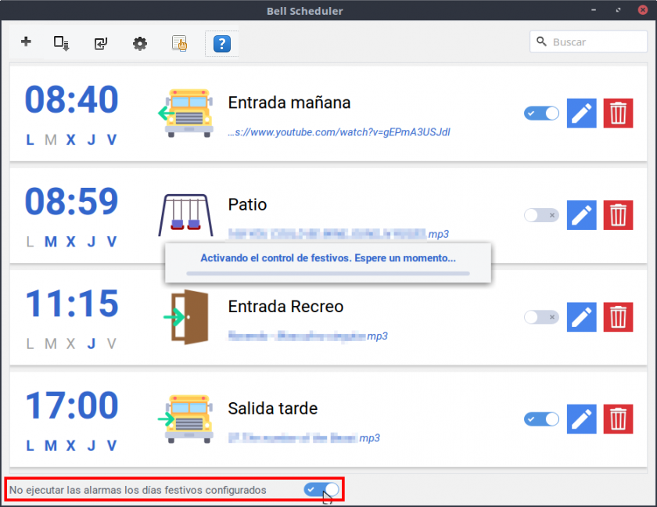Enable the Entrada Recreo alarm switch
Screen dimensions: 657x507
click(541, 317)
